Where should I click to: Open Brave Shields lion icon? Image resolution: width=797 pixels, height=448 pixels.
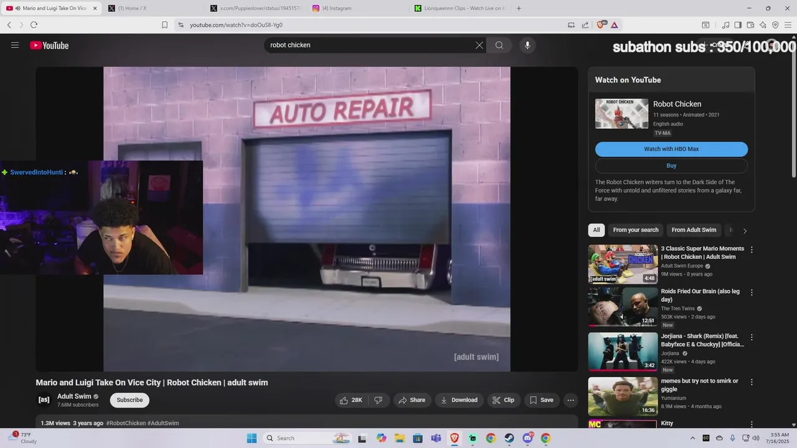(x=601, y=25)
